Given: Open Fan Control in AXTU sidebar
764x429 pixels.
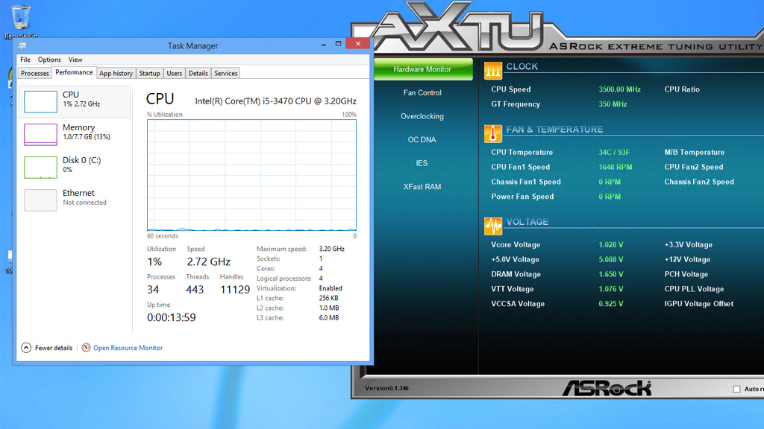Looking at the screenshot, I should [422, 92].
